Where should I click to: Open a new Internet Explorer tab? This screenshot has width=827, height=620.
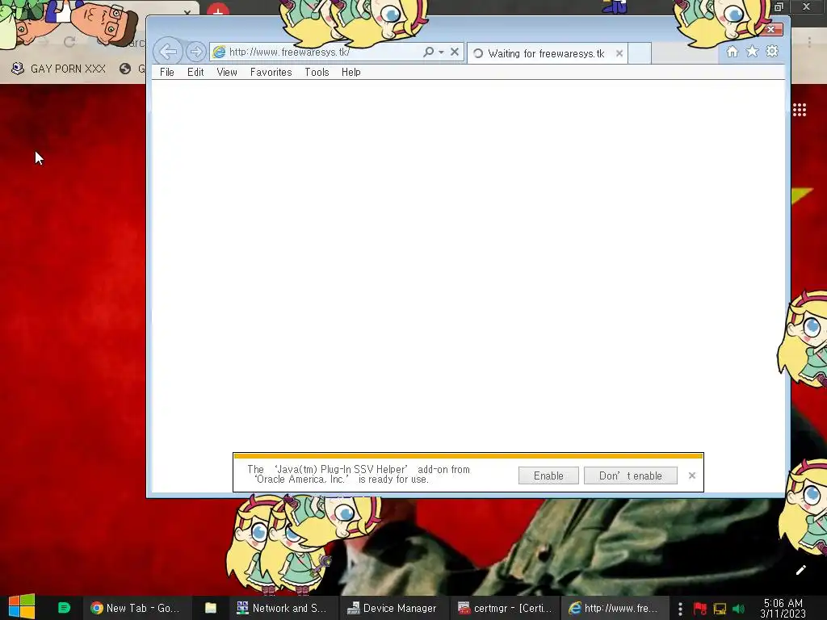click(640, 53)
